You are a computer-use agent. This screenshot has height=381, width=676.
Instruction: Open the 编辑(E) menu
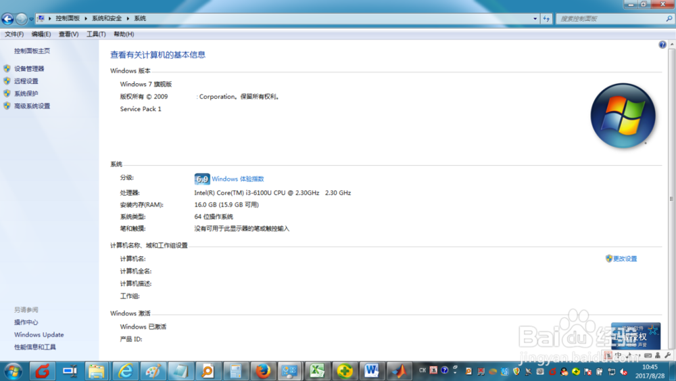(x=41, y=34)
